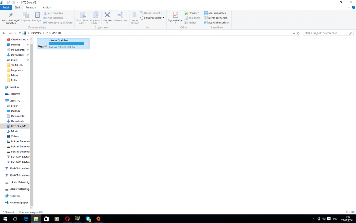The width and height of the screenshot is (356, 223).
Task: Open the Freigeben ribbon tab
Action: [x=32, y=7]
